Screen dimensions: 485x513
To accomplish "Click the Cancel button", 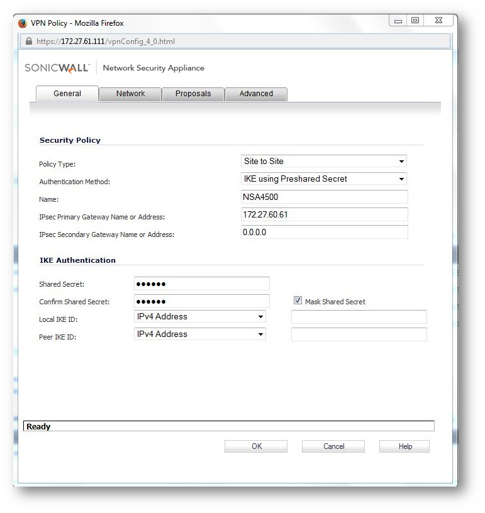I will pos(333,446).
